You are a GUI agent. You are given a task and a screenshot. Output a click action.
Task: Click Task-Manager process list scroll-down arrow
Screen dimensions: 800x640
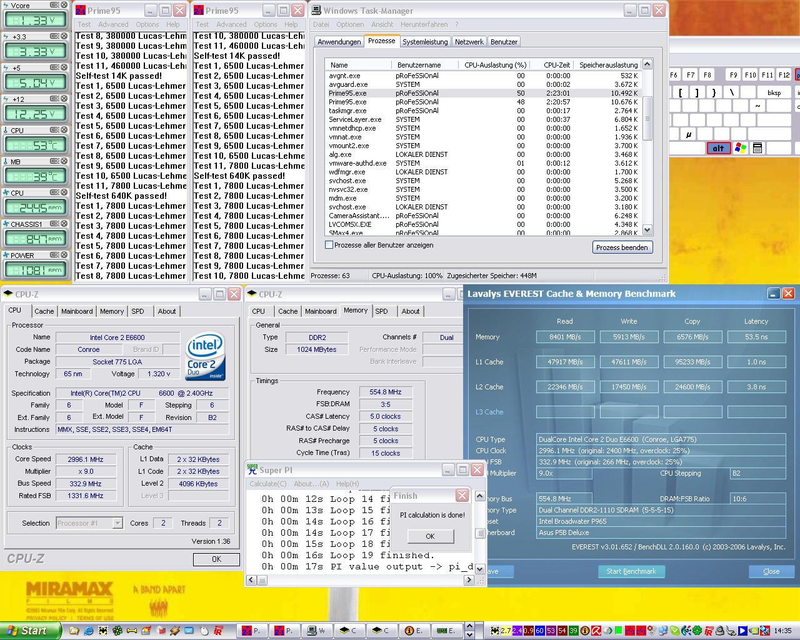[647, 229]
